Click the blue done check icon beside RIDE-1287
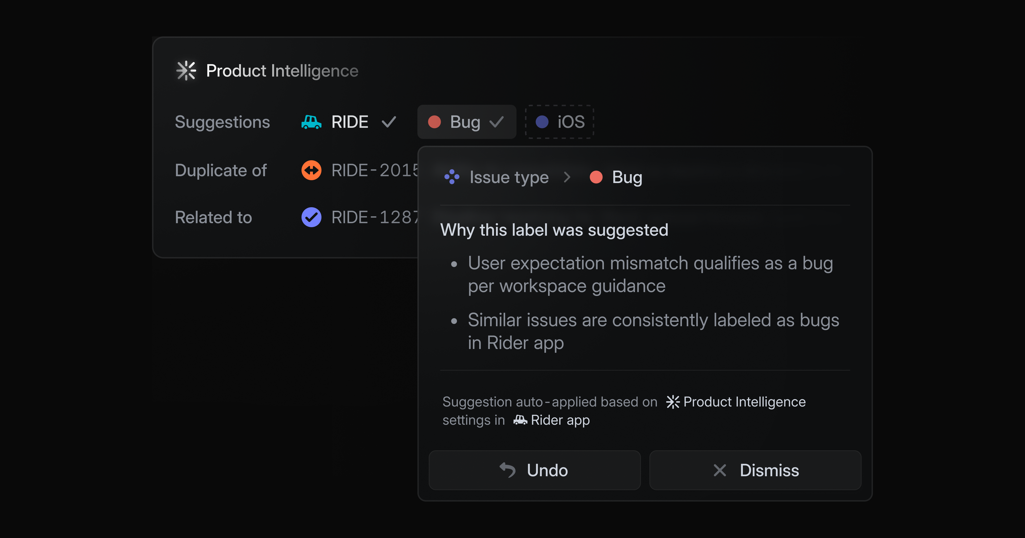This screenshot has width=1025, height=538. coord(311,217)
